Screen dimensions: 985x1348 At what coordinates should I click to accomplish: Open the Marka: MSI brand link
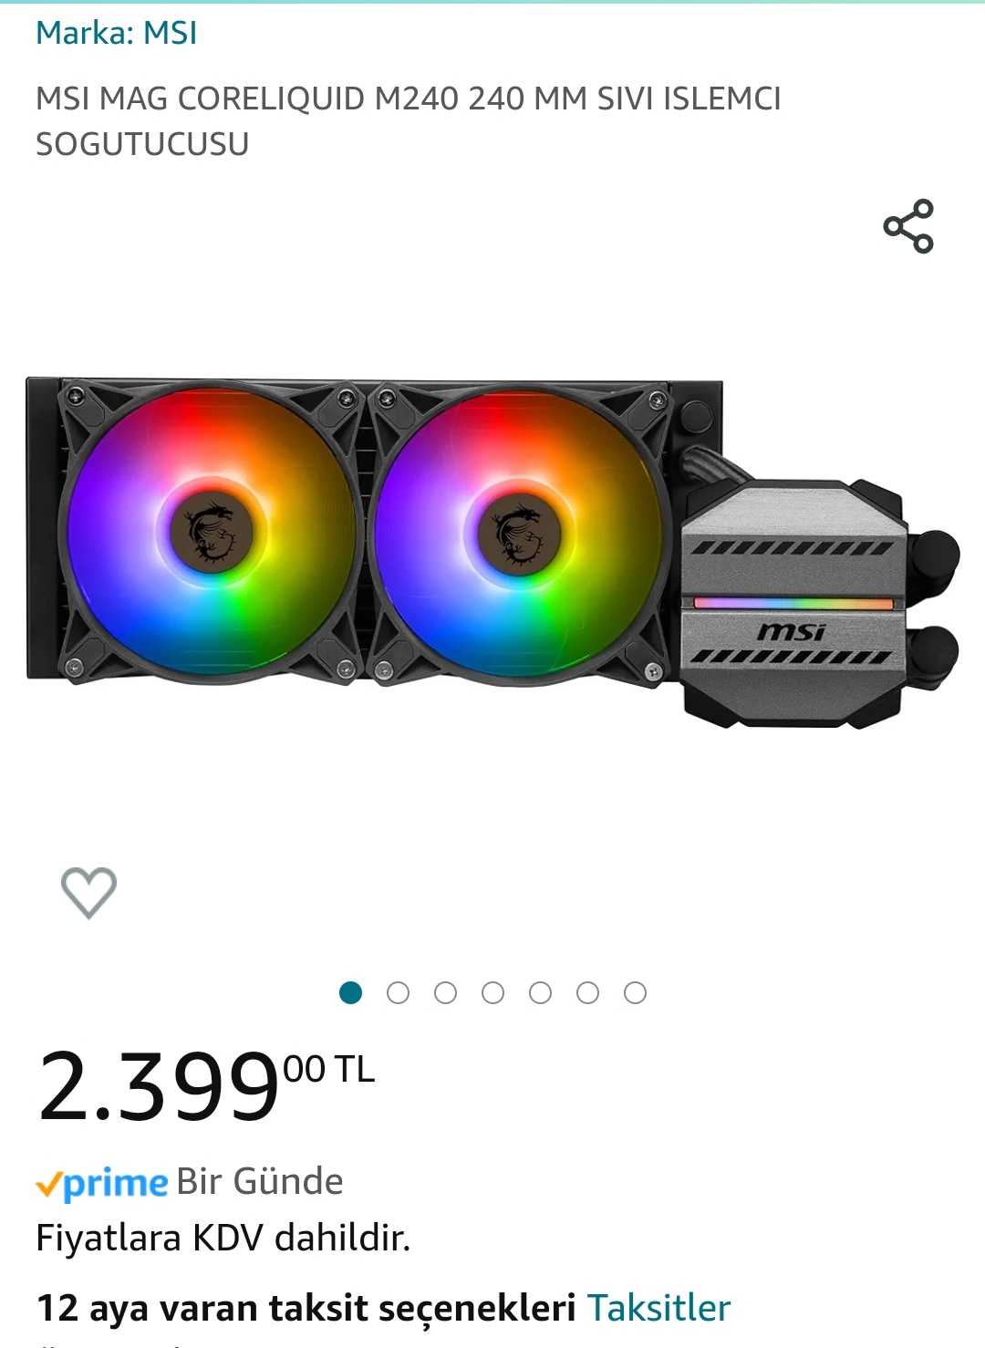[116, 33]
